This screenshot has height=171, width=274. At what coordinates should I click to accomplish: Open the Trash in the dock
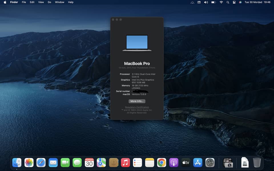pos(257,162)
